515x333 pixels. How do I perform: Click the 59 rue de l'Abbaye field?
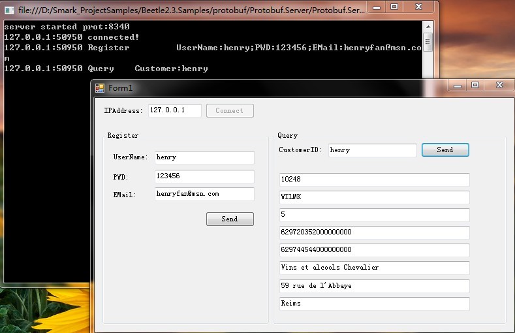coord(375,286)
